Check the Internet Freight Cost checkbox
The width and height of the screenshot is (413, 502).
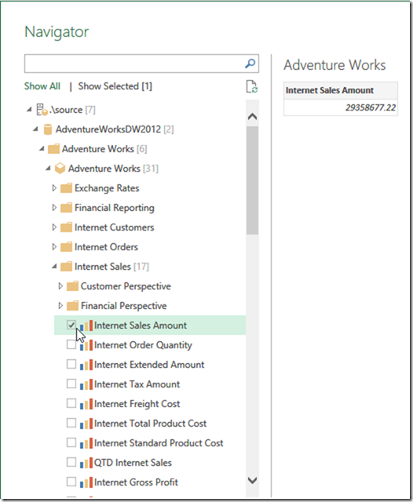[71, 403]
